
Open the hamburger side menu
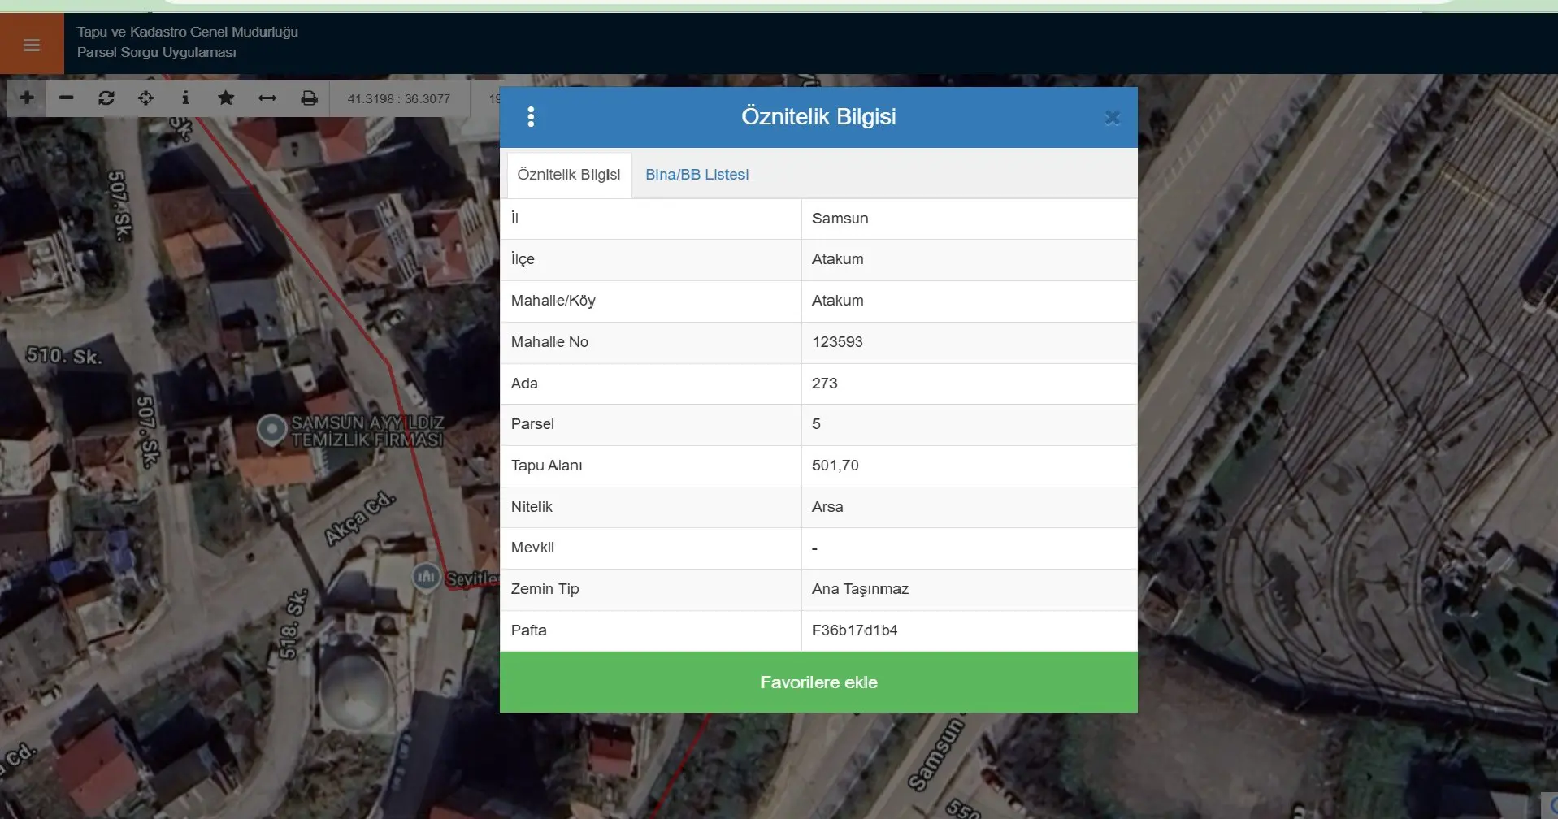[32, 45]
